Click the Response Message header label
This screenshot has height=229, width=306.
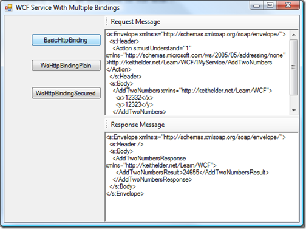click(138, 125)
